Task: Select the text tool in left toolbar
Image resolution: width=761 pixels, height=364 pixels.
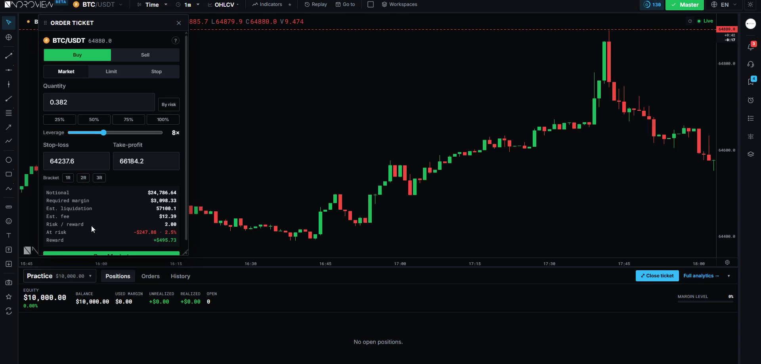Action: pyautogui.click(x=9, y=235)
